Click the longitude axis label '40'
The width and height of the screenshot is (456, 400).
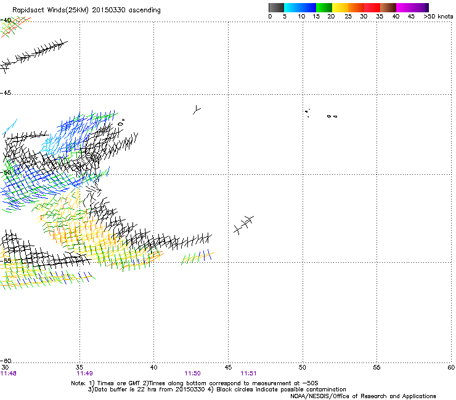(153, 367)
